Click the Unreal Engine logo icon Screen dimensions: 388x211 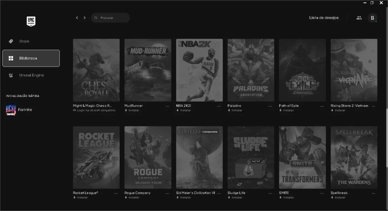(x=11, y=75)
